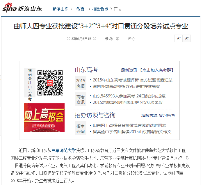
Task: Increase font size with A+ button
Action: pos(187,38)
